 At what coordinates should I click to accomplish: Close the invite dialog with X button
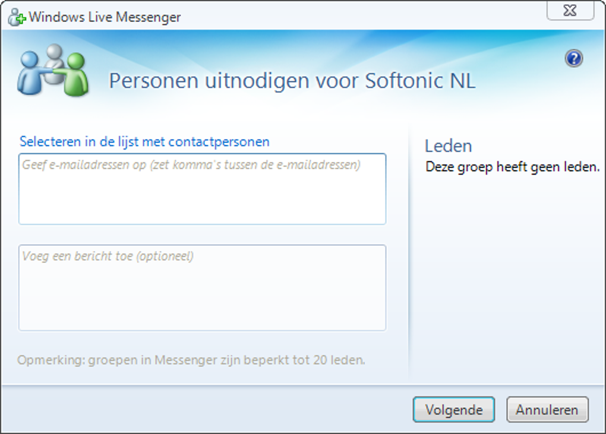click(x=570, y=11)
